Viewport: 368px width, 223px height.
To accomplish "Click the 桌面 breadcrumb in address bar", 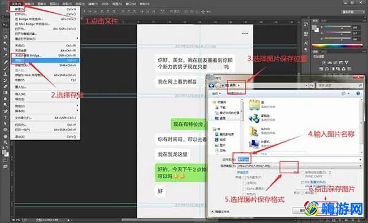I will pos(232,85).
